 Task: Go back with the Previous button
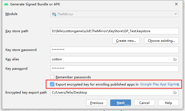click(x=97, y=103)
